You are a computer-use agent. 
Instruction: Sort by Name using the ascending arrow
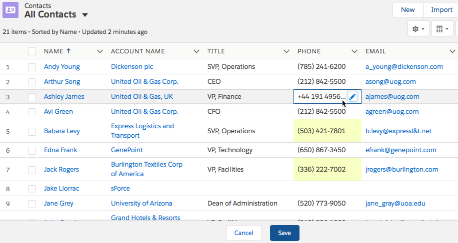coord(68,51)
